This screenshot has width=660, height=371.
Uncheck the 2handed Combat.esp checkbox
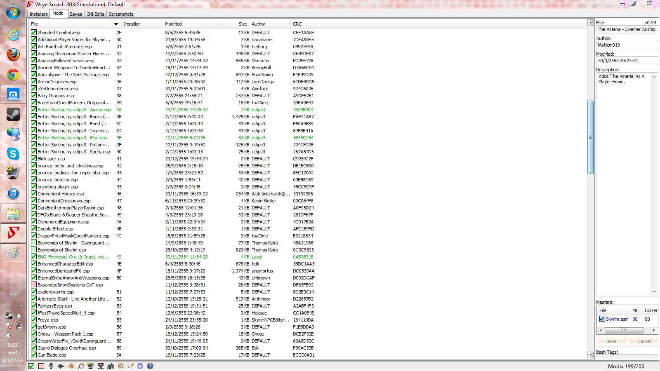point(34,32)
